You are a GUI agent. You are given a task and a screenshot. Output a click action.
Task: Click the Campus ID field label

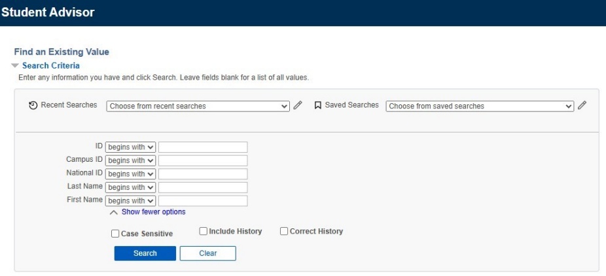[x=84, y=159]
